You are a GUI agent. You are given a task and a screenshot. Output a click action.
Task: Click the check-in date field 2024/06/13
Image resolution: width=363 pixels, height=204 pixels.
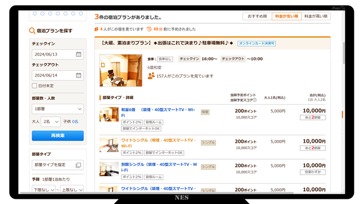coord(58,54)
